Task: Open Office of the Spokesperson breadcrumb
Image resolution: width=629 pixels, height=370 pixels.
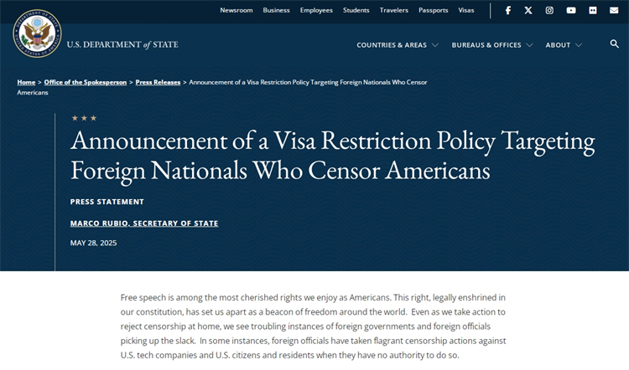Action: click(86, 82)
